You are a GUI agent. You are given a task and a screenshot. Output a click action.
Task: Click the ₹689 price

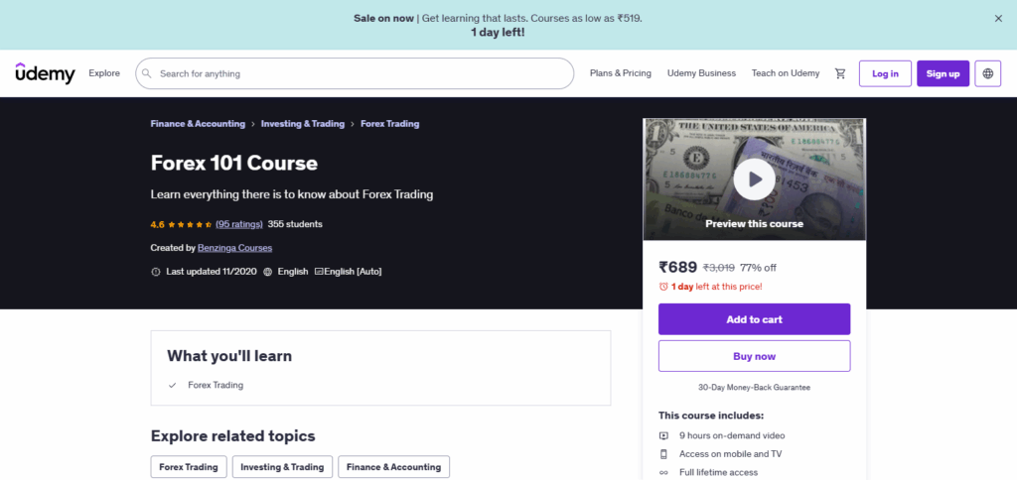pyautogui.click(x=677, y=267)
